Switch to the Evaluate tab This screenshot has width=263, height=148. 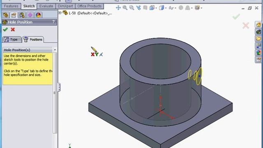click(x=46, y=6)
